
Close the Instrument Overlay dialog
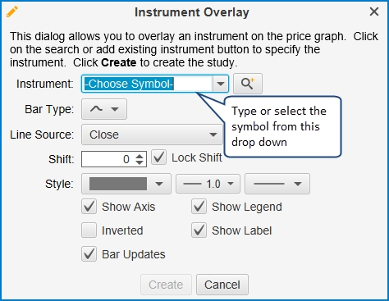374,11
